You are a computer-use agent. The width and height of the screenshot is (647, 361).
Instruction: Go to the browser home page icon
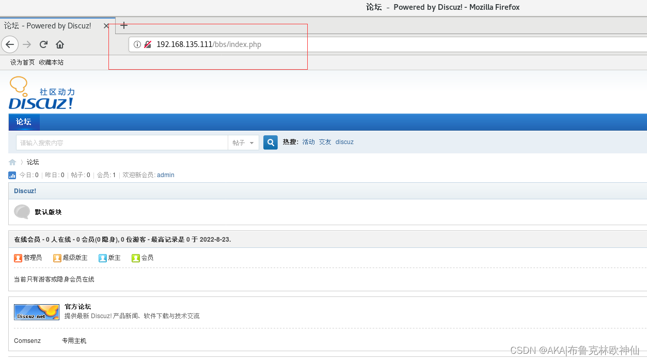[60, 44]
